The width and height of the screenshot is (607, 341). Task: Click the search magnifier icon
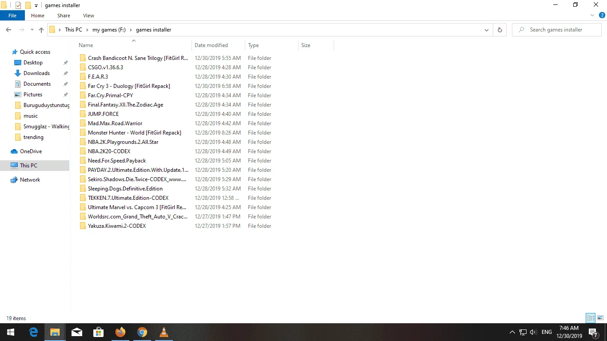click(x=521, y=30)
